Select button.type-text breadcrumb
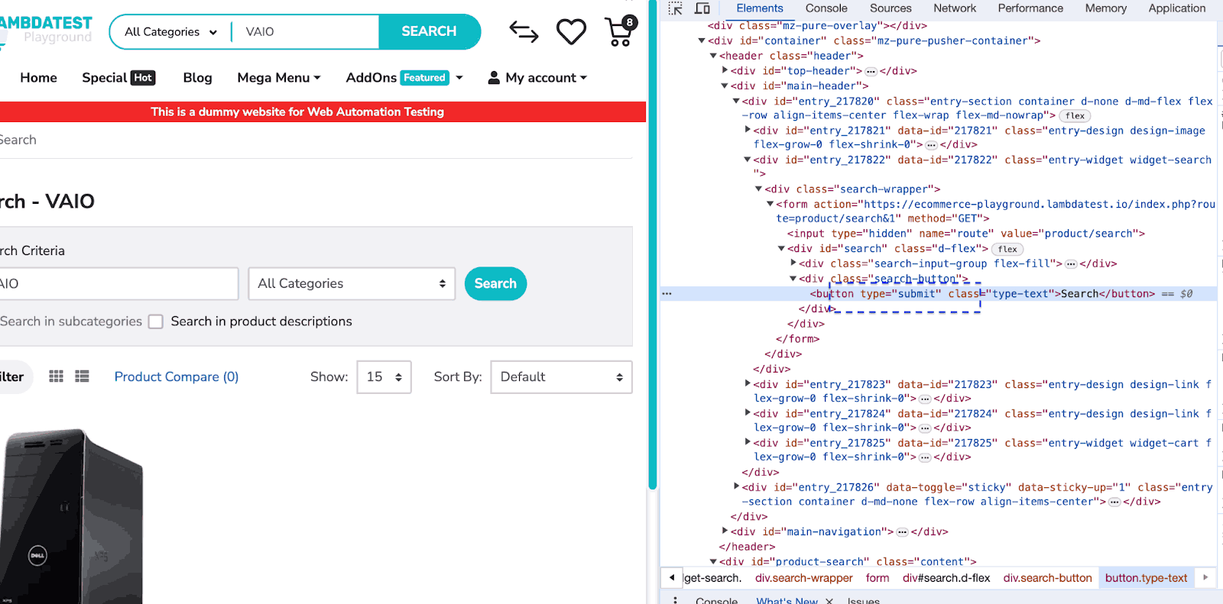 tap(1146, 578)
